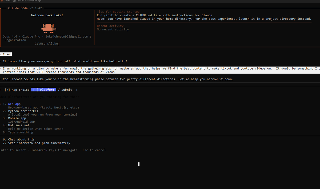
Task: Click Help me decide what makes sense
Action: click(x=36, y=129)
